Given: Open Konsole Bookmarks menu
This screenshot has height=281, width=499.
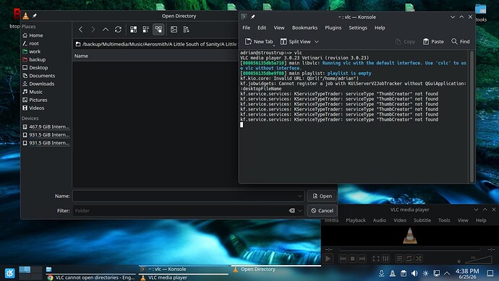Looking at the screenshot, I should click(305, 27).
